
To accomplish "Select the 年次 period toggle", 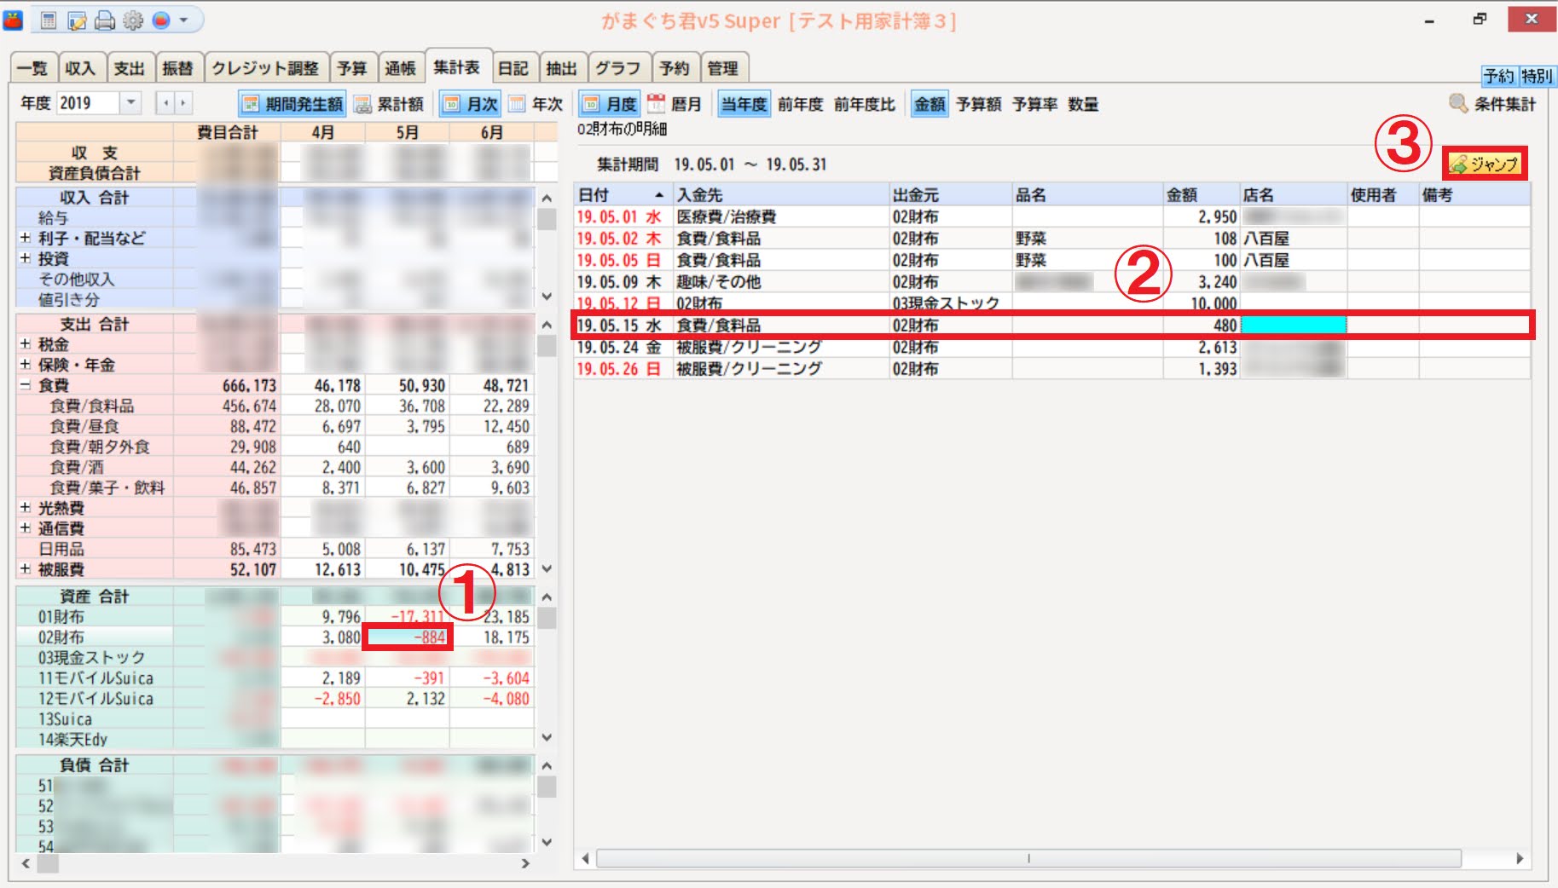I will [536, 104].
